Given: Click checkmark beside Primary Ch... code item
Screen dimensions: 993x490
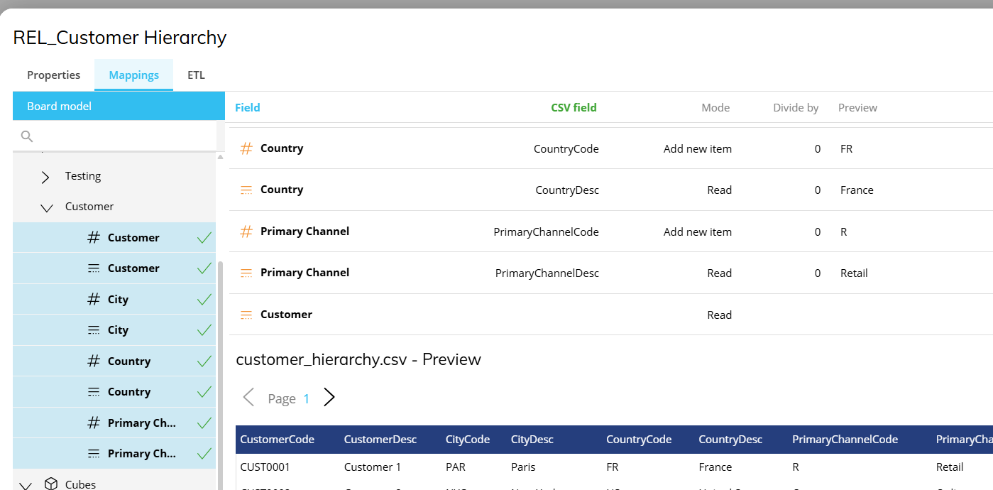Looking at the screenshot, I should click(204, 423).
